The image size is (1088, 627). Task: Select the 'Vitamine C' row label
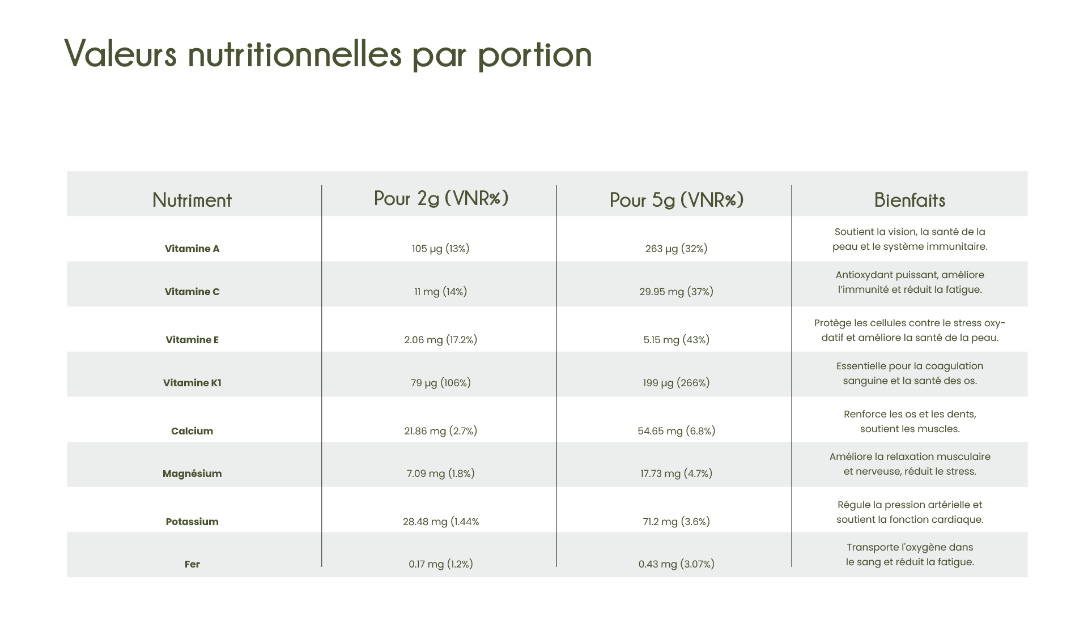192,292
